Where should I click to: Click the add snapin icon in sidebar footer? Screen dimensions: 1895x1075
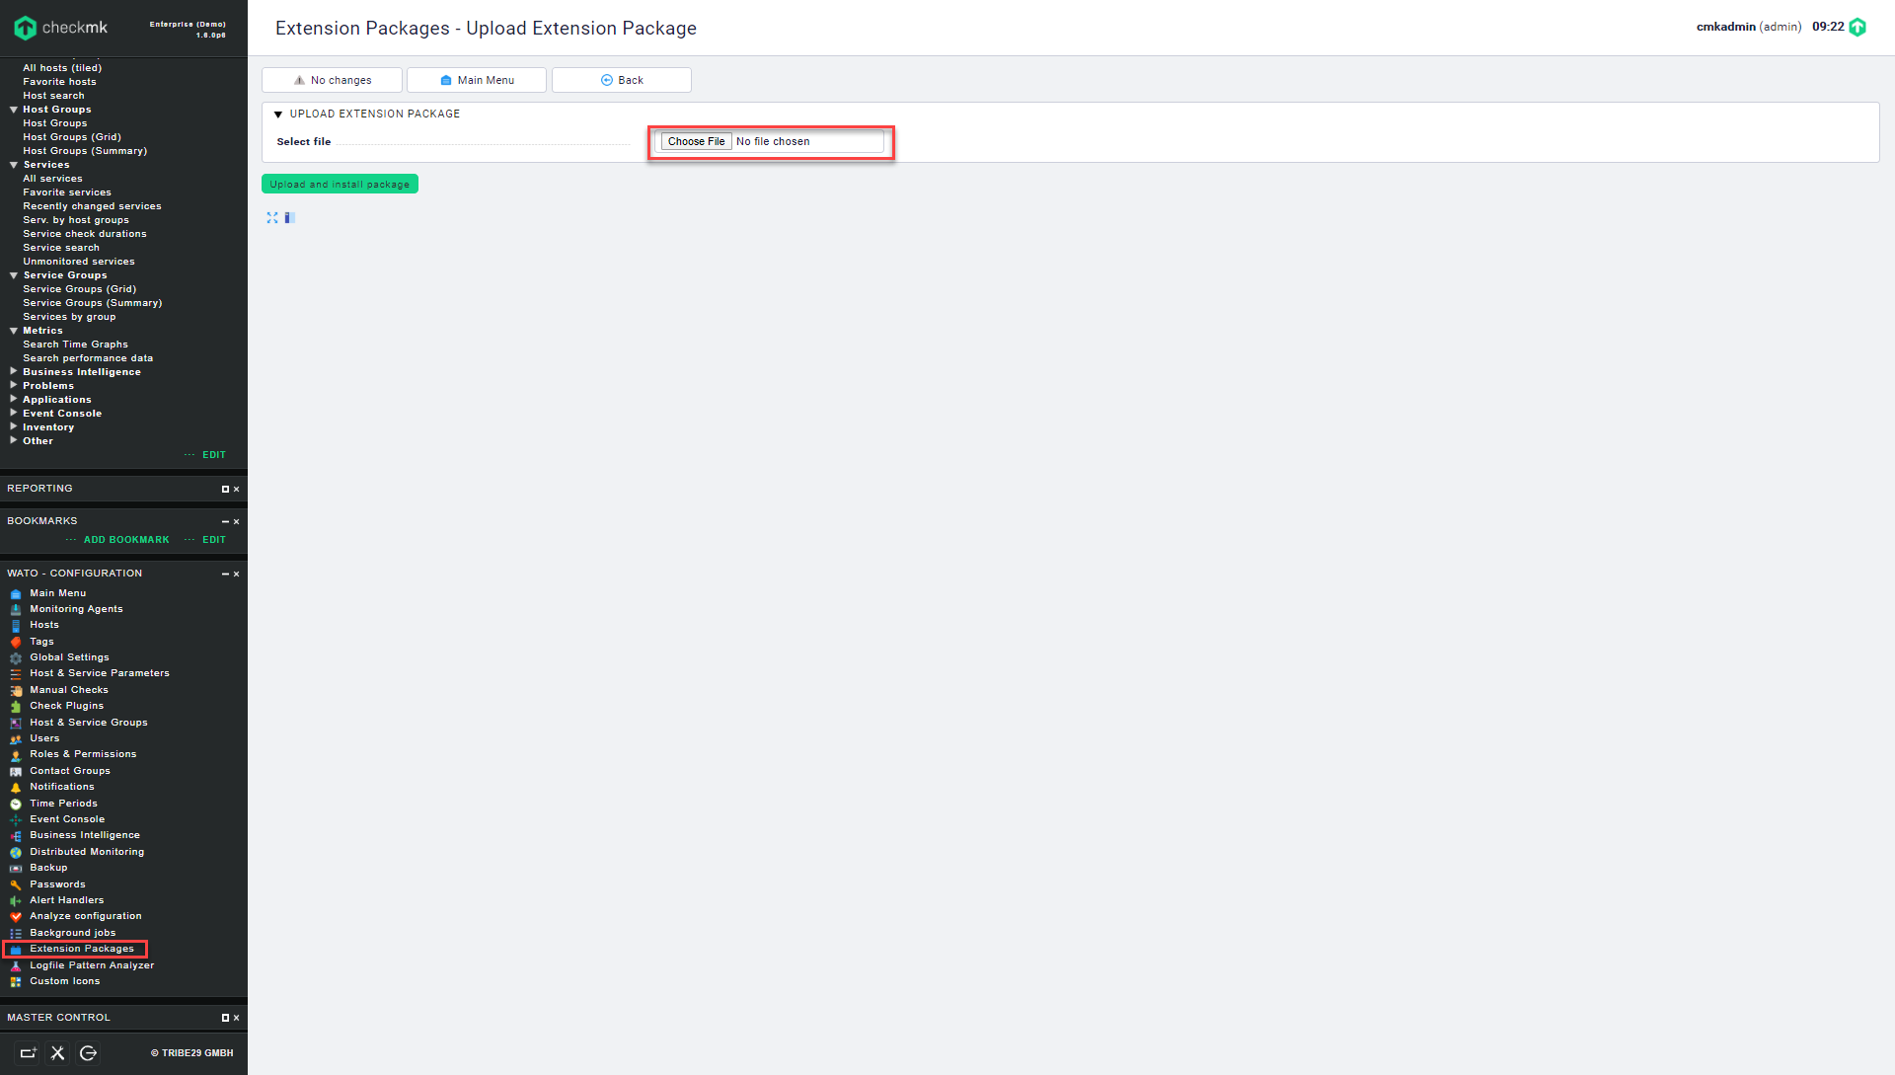(28, 1053)
